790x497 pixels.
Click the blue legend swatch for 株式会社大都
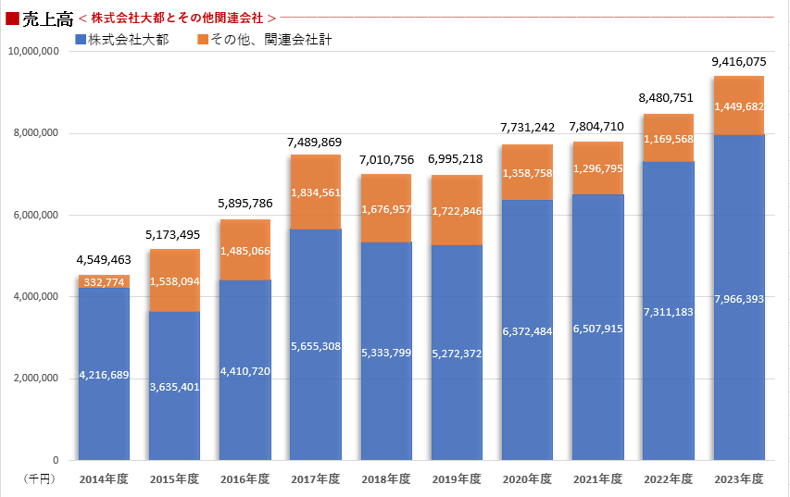pyautogui.click(x=80, y=39)
